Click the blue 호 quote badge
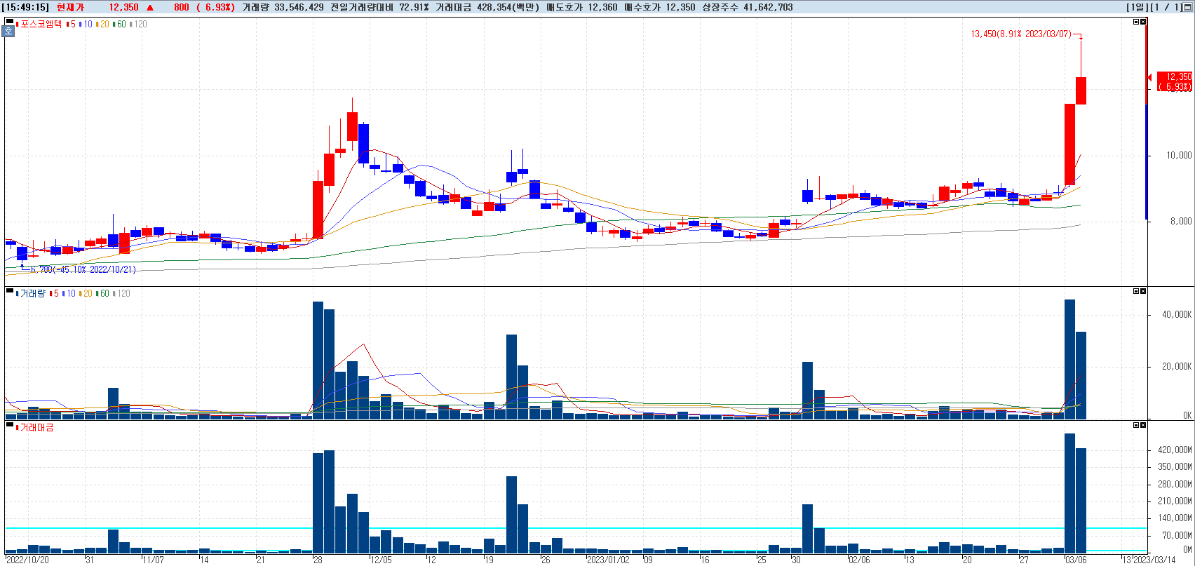This screenshot has width=1195, height=566. pyautogui.click(x=9, y=31)
